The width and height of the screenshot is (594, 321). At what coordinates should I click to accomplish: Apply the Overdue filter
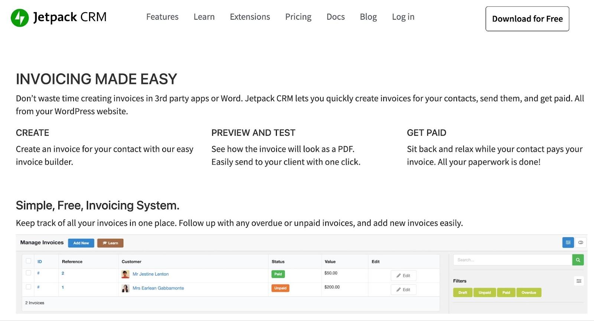(x=529, y=293)
